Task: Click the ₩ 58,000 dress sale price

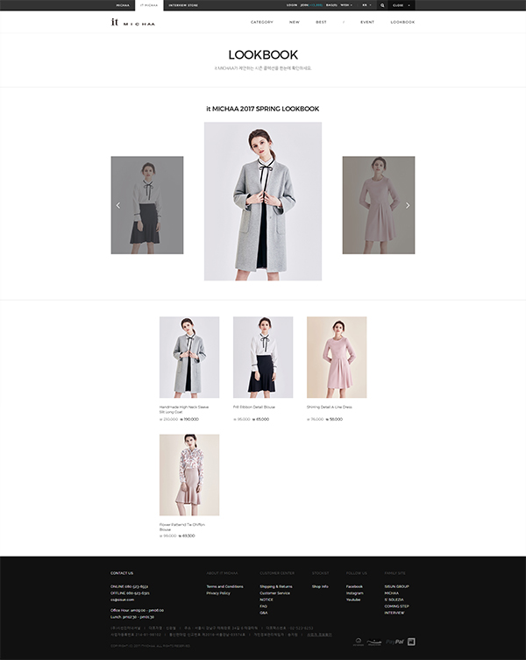Action: click(334, 419)
